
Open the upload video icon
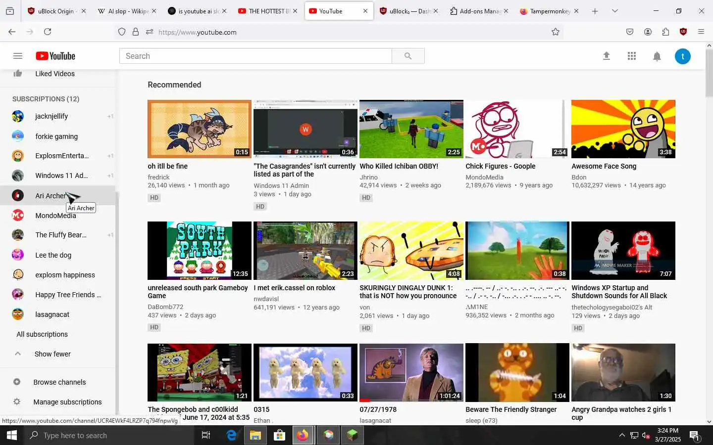[x=606, y=56]
